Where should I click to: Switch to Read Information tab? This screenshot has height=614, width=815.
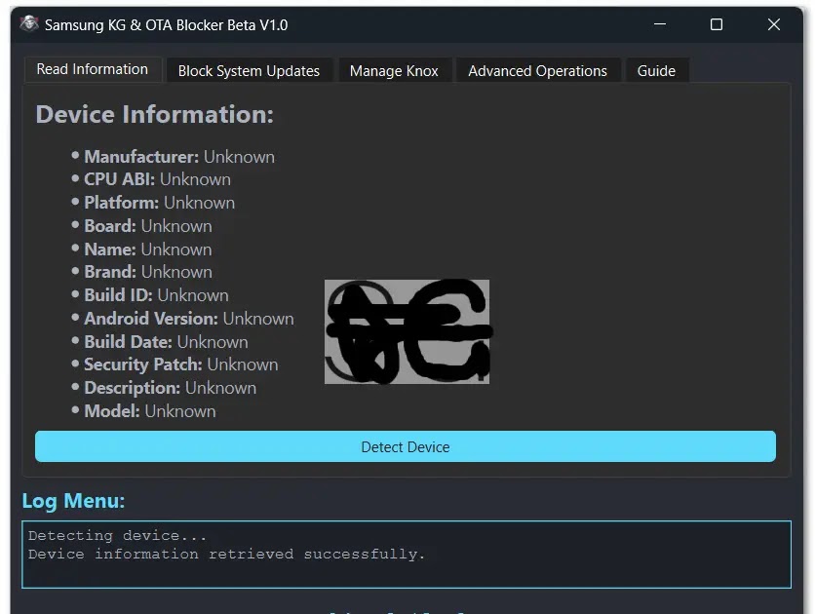click(x=93, y=69)
